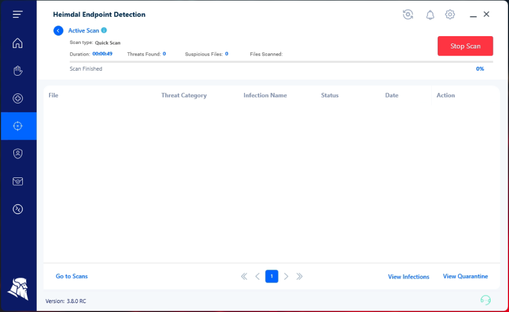Screen dimensions: 509x312
Task: Click the Version 3.8.0 RC label
Action: click(66, 301)
